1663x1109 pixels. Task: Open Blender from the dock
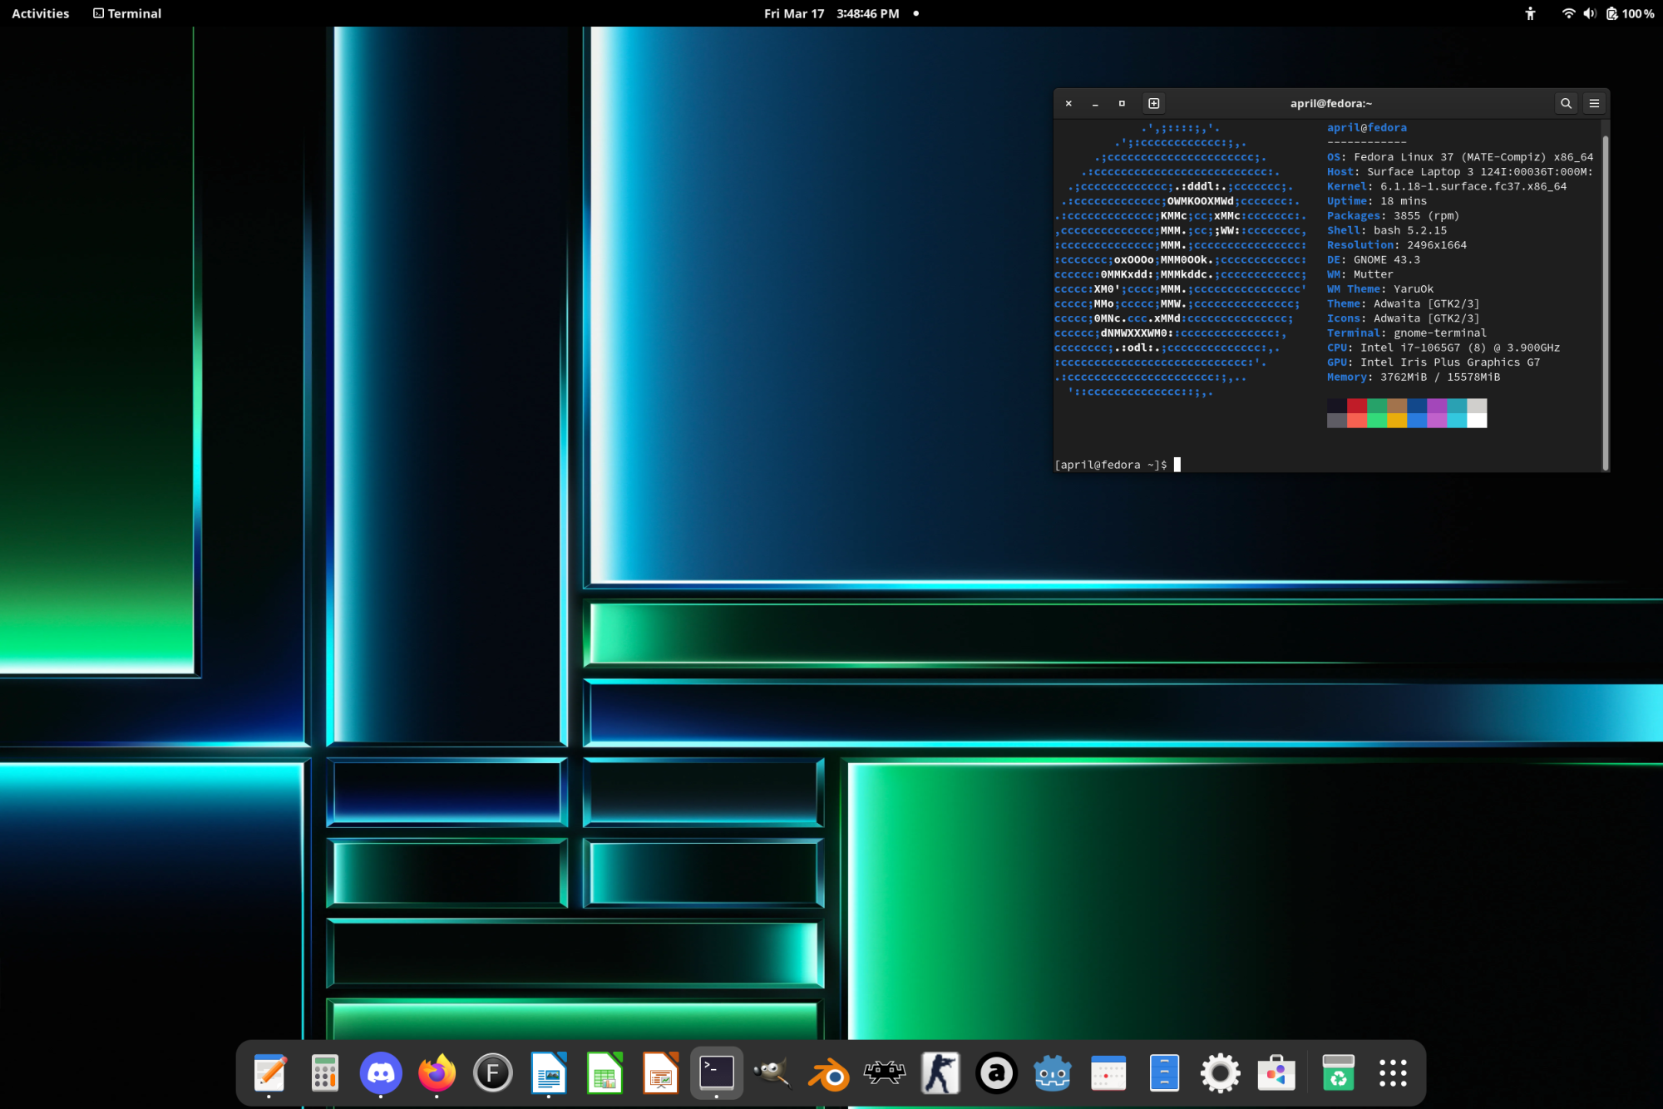pyautogui.click(x=829, y=1073)
